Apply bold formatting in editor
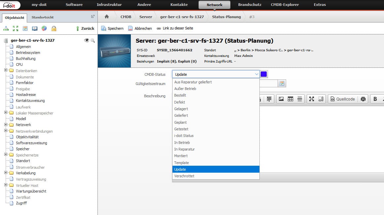The image size is (384, 215). 375,99
